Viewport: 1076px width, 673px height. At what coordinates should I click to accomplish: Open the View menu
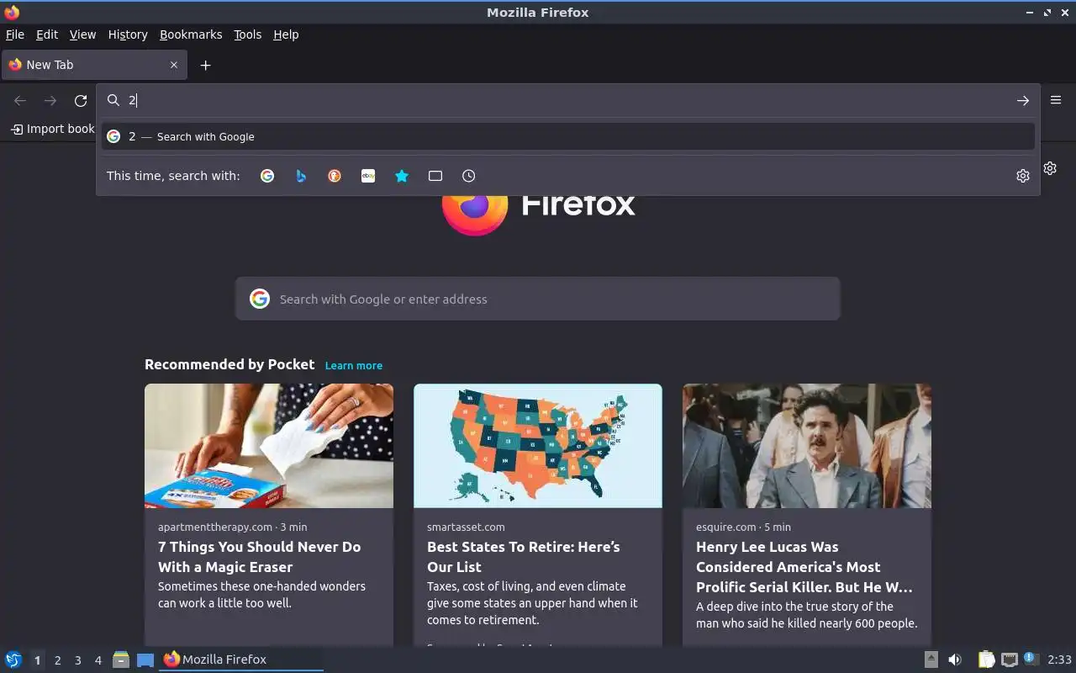(82, 34)
